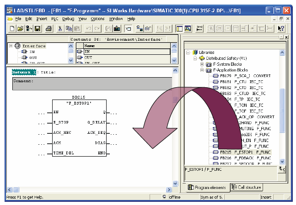The image size is (296, 205).
Task: Click the return arrow button beside description
Action: click(x=282, y=169)
